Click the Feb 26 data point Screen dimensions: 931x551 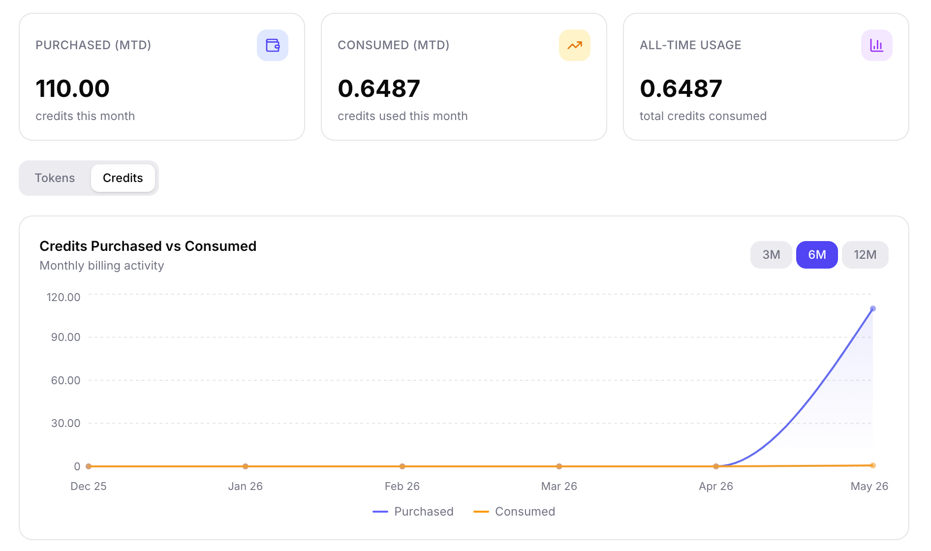pyautogui.click(x=402, y=466)
